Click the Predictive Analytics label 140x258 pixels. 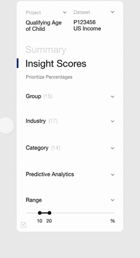click(50, 174)
